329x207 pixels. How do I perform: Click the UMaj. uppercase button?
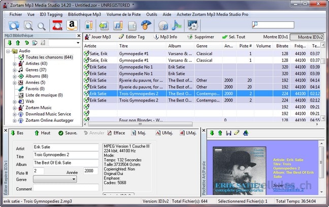[x=164, y=133]
